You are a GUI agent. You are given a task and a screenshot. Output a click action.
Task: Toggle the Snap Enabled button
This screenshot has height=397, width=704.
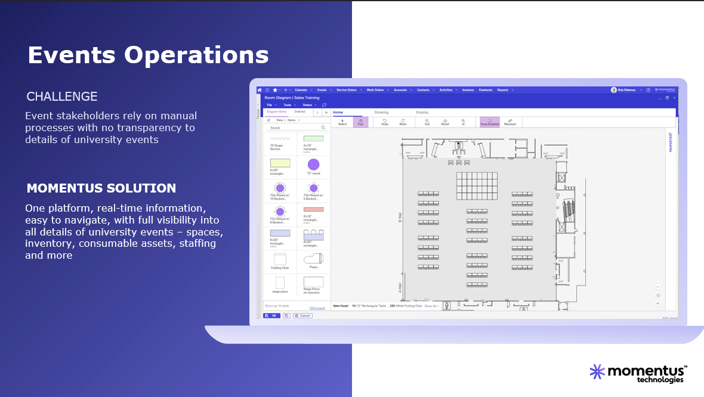(490, 122)
